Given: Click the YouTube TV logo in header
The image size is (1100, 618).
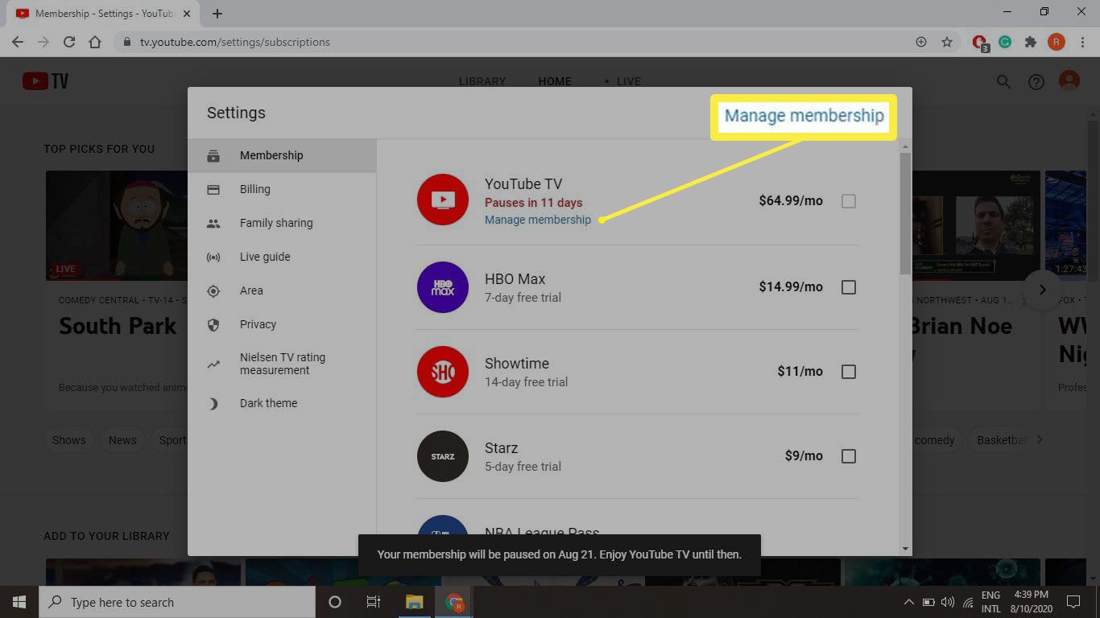Looking at the screenshot, I should [45, 81].
